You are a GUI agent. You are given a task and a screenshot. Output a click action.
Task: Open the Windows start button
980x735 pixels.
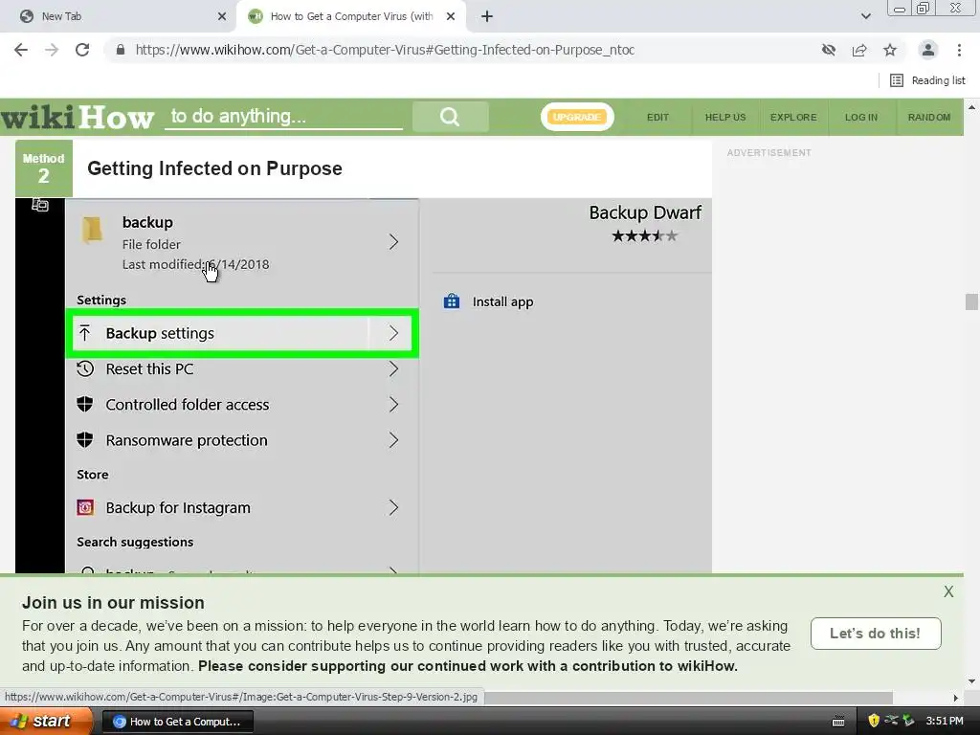click(x=46, y=722)
